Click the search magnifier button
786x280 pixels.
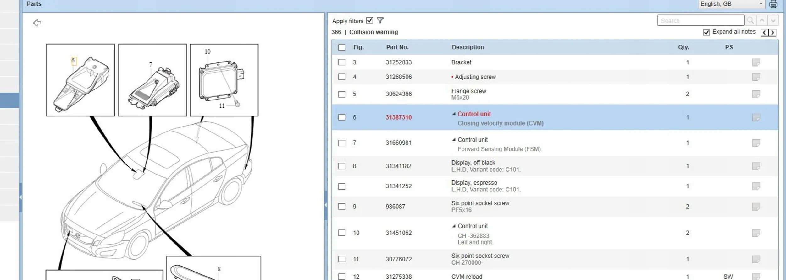(750, 21)
